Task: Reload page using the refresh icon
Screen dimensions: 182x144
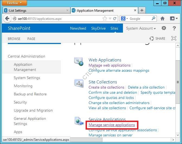Action: click(115, 19)
